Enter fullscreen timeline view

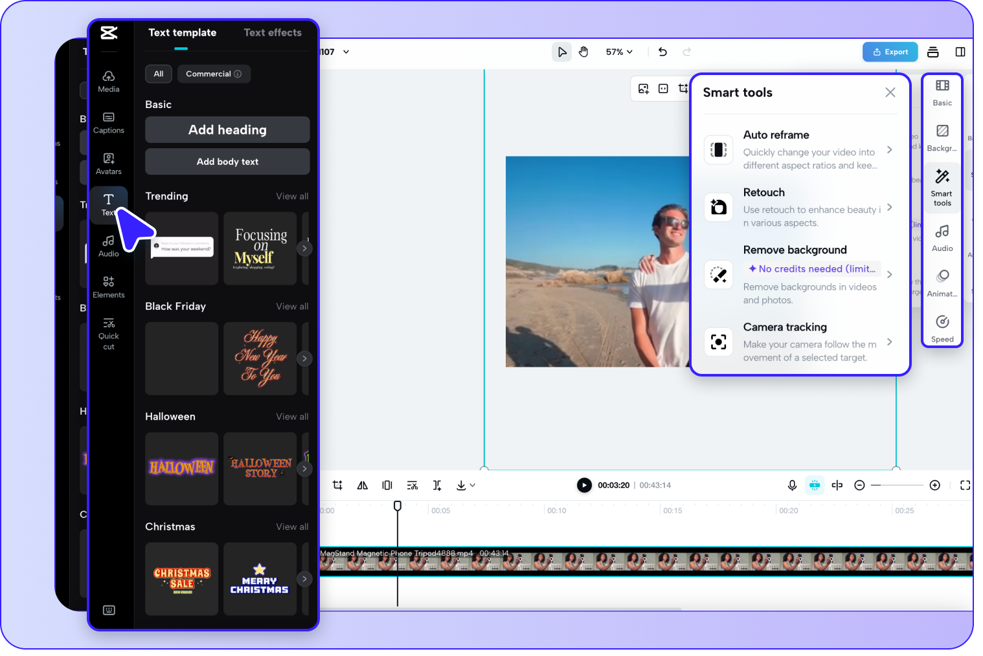click(965, 485)
